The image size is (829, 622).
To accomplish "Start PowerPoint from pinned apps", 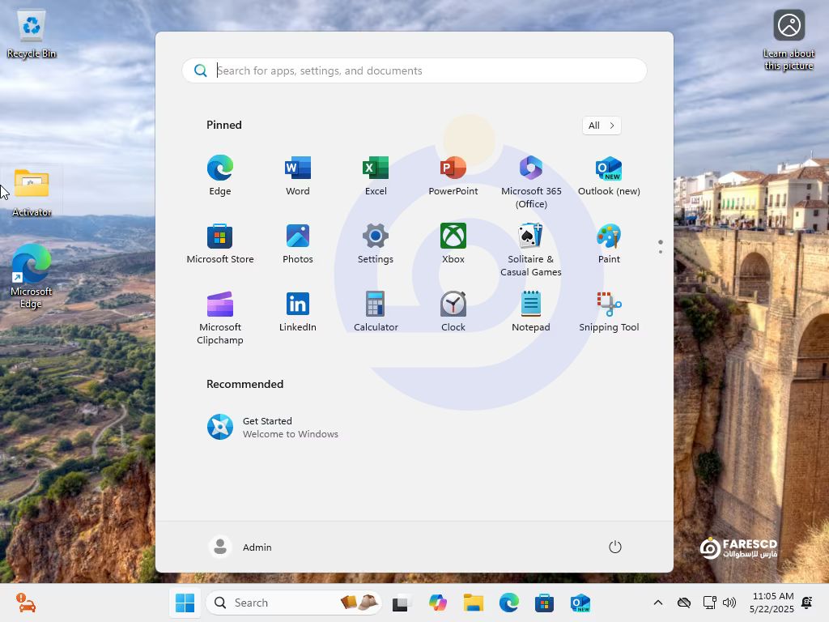I will (453, 176).
